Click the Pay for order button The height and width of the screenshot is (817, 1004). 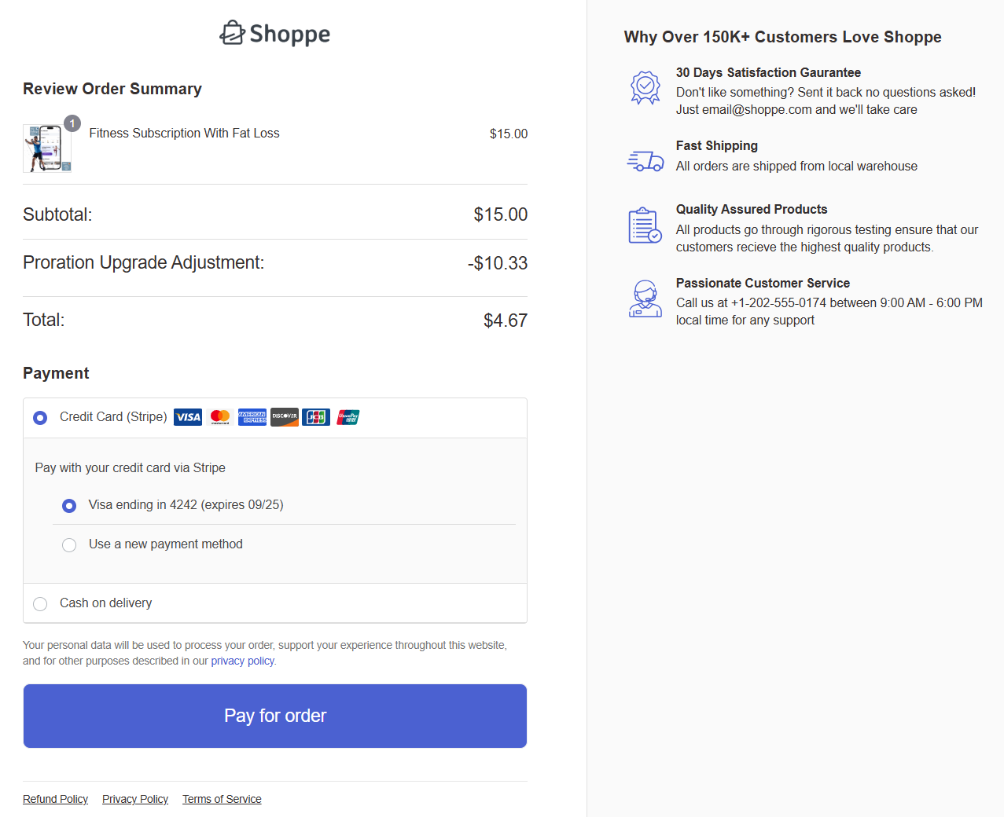point(274,715)
